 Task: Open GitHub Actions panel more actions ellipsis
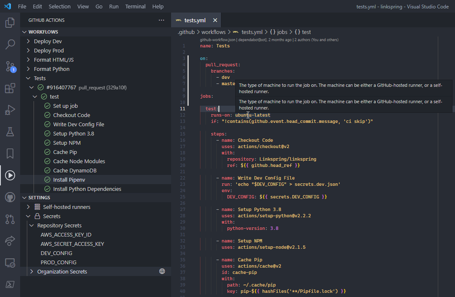162,20
